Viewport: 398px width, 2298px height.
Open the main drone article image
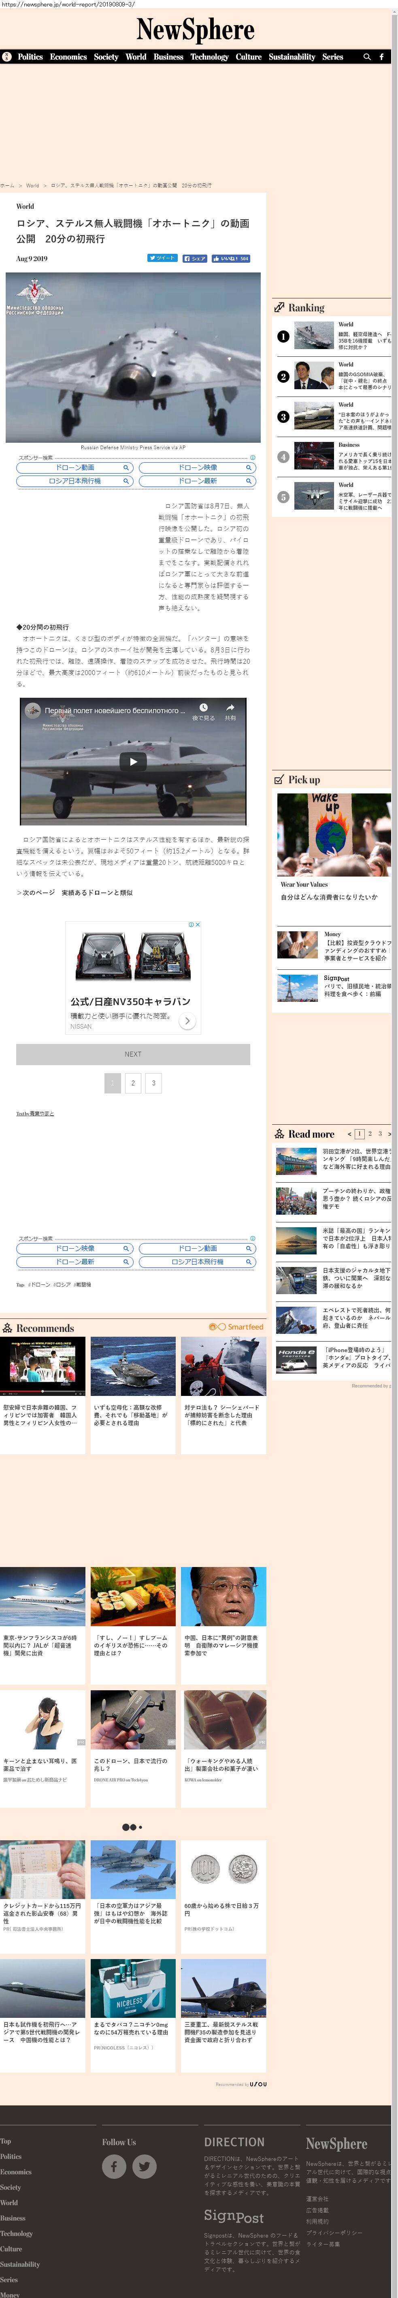tap(134, 358)
